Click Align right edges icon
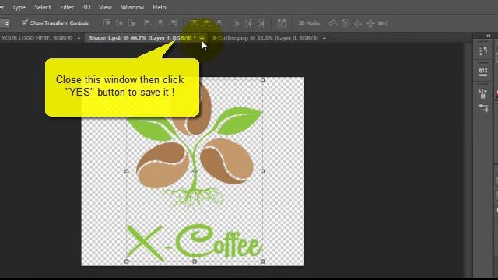498x280 pixels. [173, 23]
